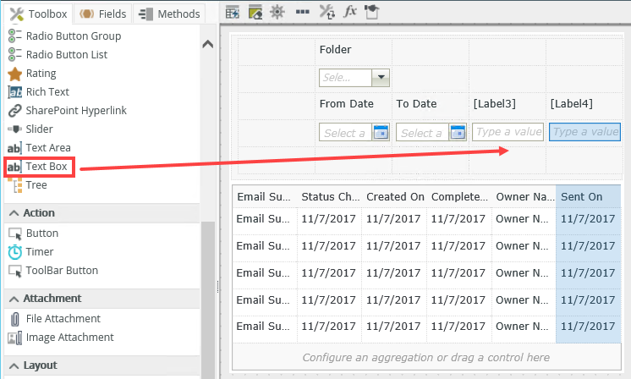Select the To Date label

(x=416, y=104)
